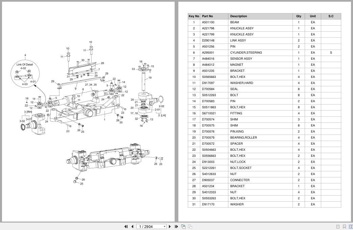Select part number S0512263
The height and width of the screenshot is (230, 353).
point(209,95)
